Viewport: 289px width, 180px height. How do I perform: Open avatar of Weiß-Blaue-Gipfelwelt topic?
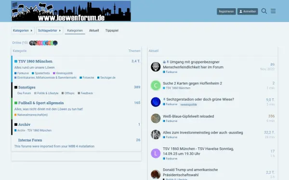pyautogui.click(x=156, y=118)
